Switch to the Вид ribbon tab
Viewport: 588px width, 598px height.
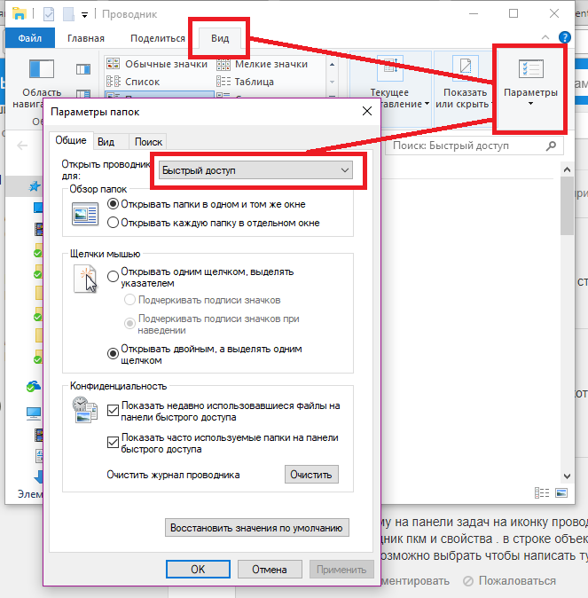click(220, 38)
